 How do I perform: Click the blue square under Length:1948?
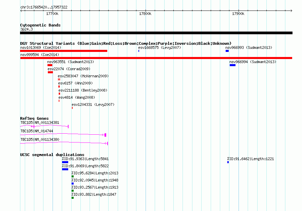pos(73,184)
